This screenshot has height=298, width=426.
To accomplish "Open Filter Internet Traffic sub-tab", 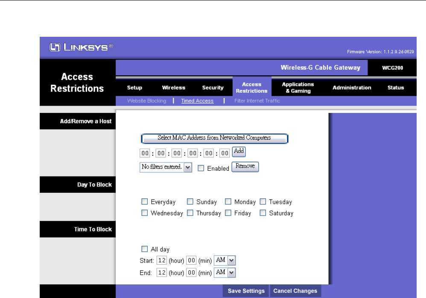I will coord(257,101).
